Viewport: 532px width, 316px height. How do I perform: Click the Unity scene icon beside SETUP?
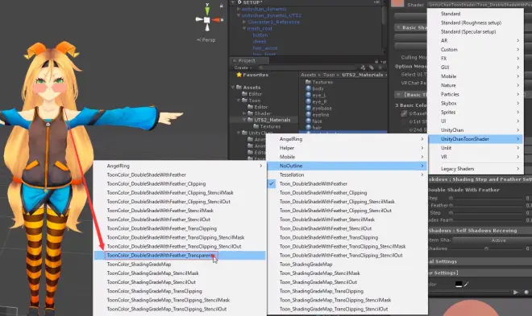click(239, 2)
